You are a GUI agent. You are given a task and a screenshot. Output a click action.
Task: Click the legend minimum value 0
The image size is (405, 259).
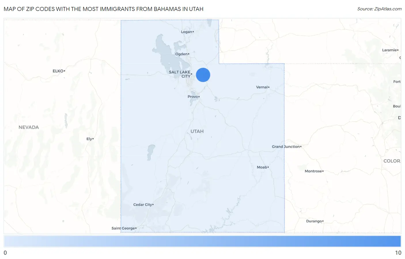coord(5,253)
